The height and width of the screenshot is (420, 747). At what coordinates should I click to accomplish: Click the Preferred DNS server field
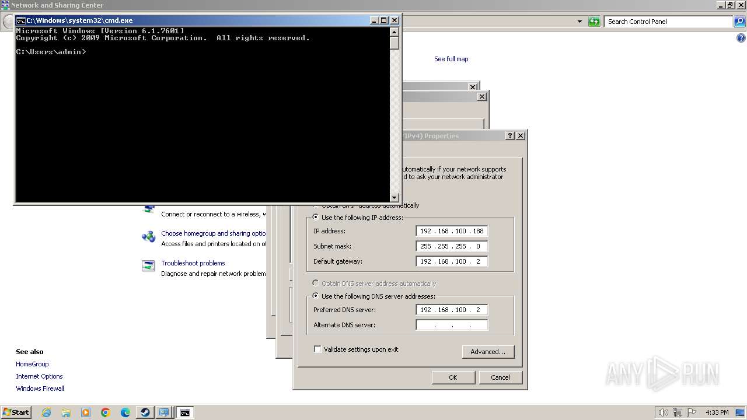tap(452, 310)
